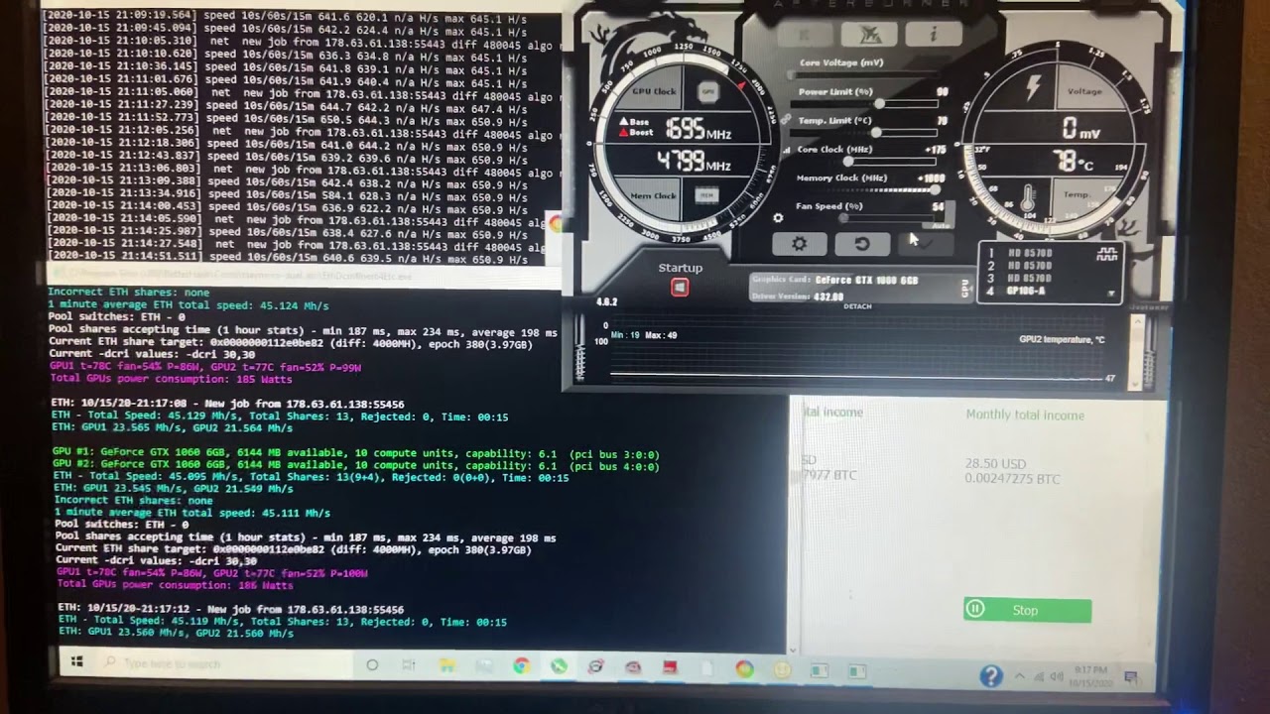
Task: Open Task View from the taskbar
Action: [409, 666]
